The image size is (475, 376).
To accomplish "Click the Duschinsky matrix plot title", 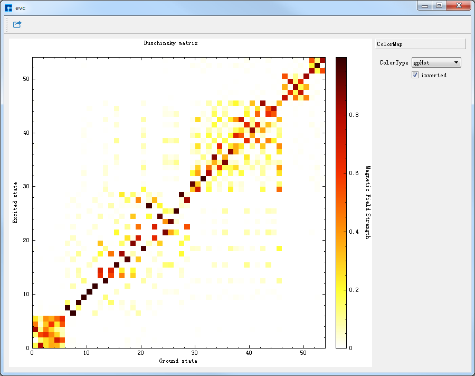I will click(170, 43).
